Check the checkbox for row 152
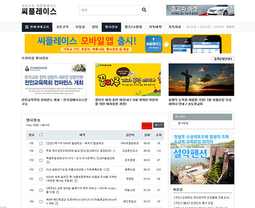 (41, 170)
